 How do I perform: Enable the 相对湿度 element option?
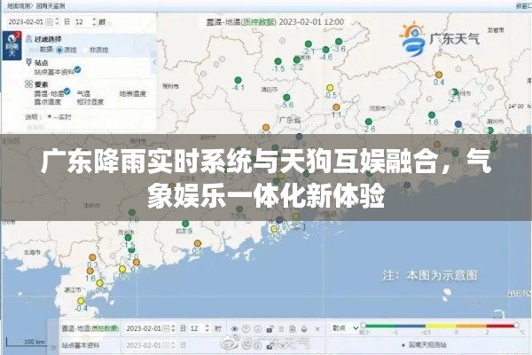(90, 101)
